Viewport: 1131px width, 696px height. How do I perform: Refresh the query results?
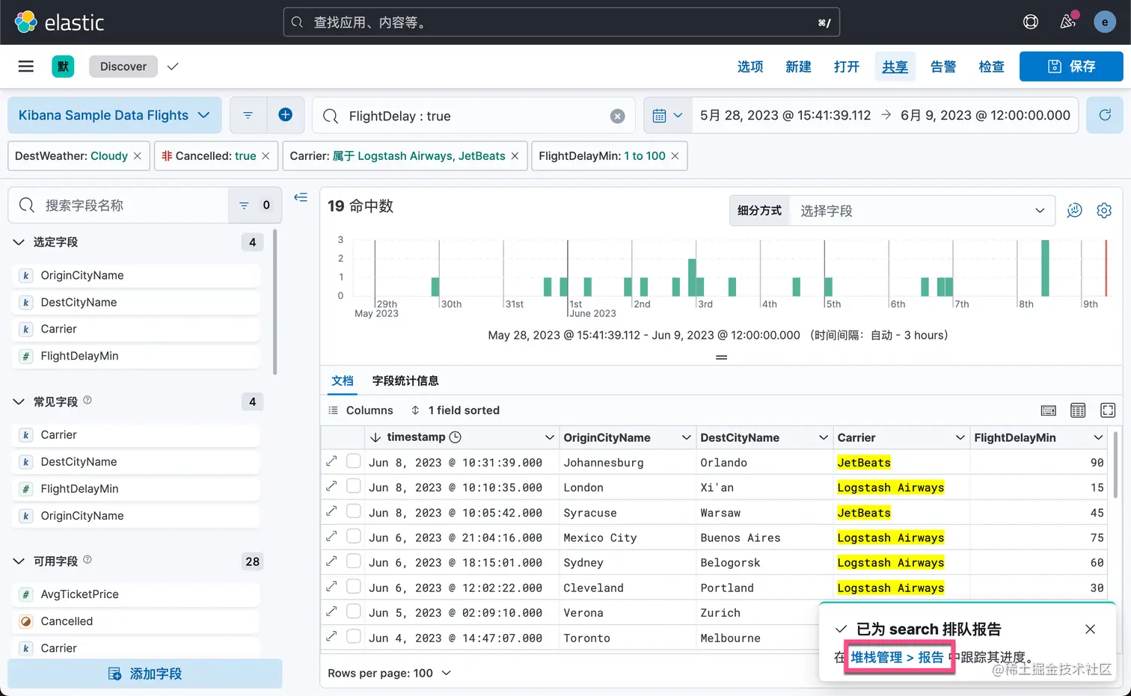(1105, 115)
